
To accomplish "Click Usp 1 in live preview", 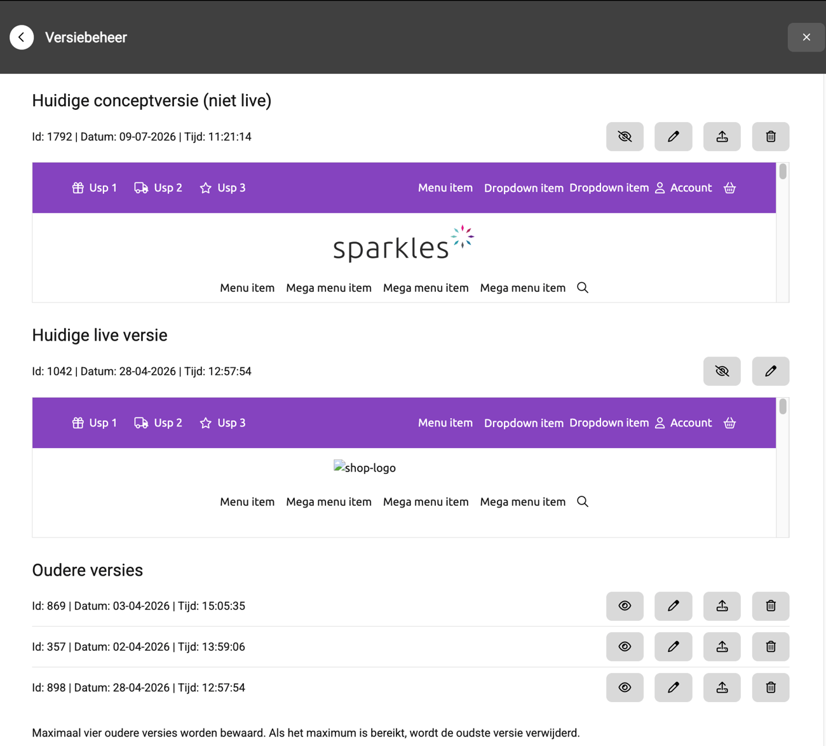I will 95,423.
